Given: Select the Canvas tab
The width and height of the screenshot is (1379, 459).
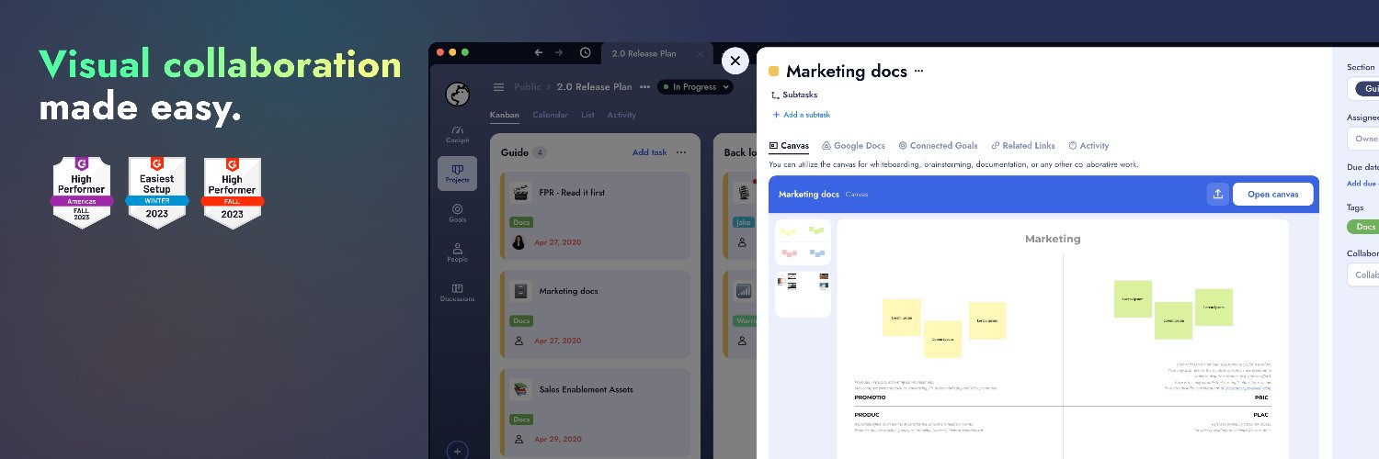Looking at the screenshot, I should point(789,146).
